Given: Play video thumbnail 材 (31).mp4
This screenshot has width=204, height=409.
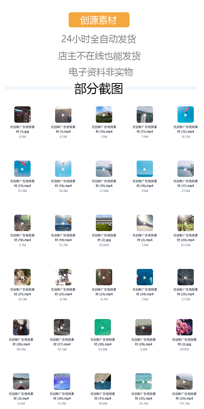Looking at the screenshot, I should point(103,381).
